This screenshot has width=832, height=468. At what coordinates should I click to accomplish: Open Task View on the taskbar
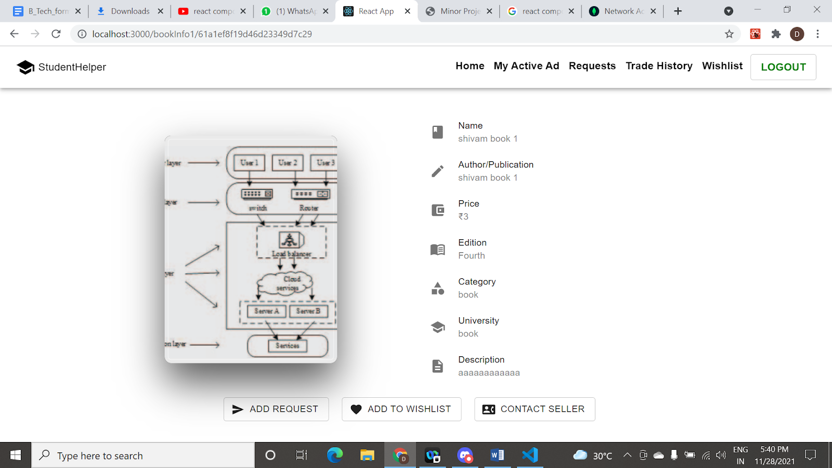(x=302, y=455)
